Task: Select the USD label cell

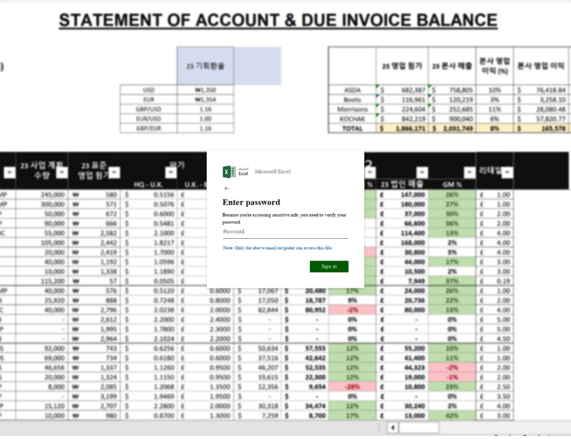Action: [148, 90]
